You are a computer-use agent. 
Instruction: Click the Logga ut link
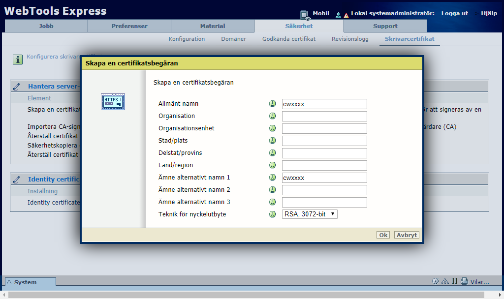[x=454, y=13]
